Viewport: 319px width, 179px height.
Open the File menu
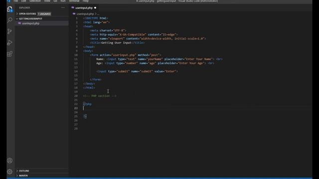coord(16,1)
